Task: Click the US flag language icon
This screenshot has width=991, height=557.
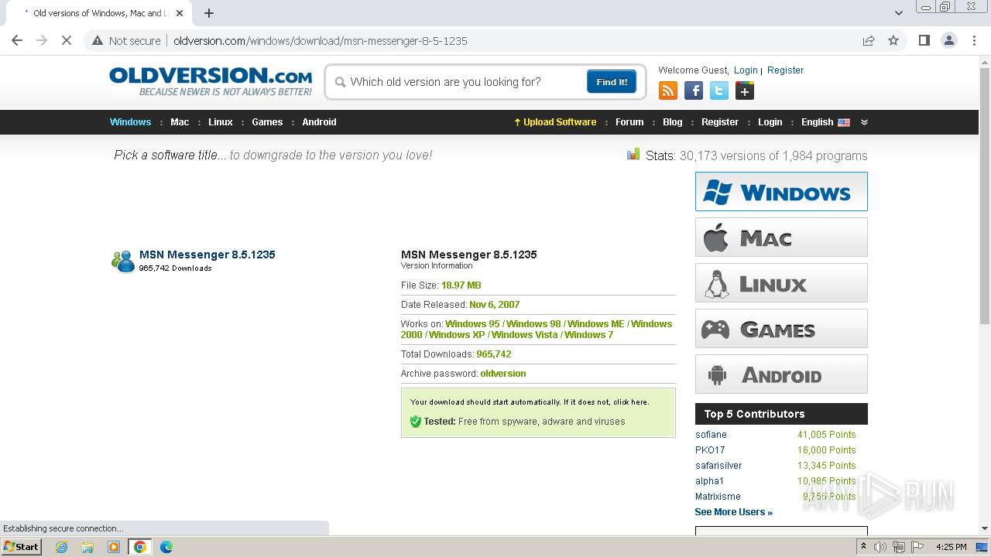Action: click(844, 122)
